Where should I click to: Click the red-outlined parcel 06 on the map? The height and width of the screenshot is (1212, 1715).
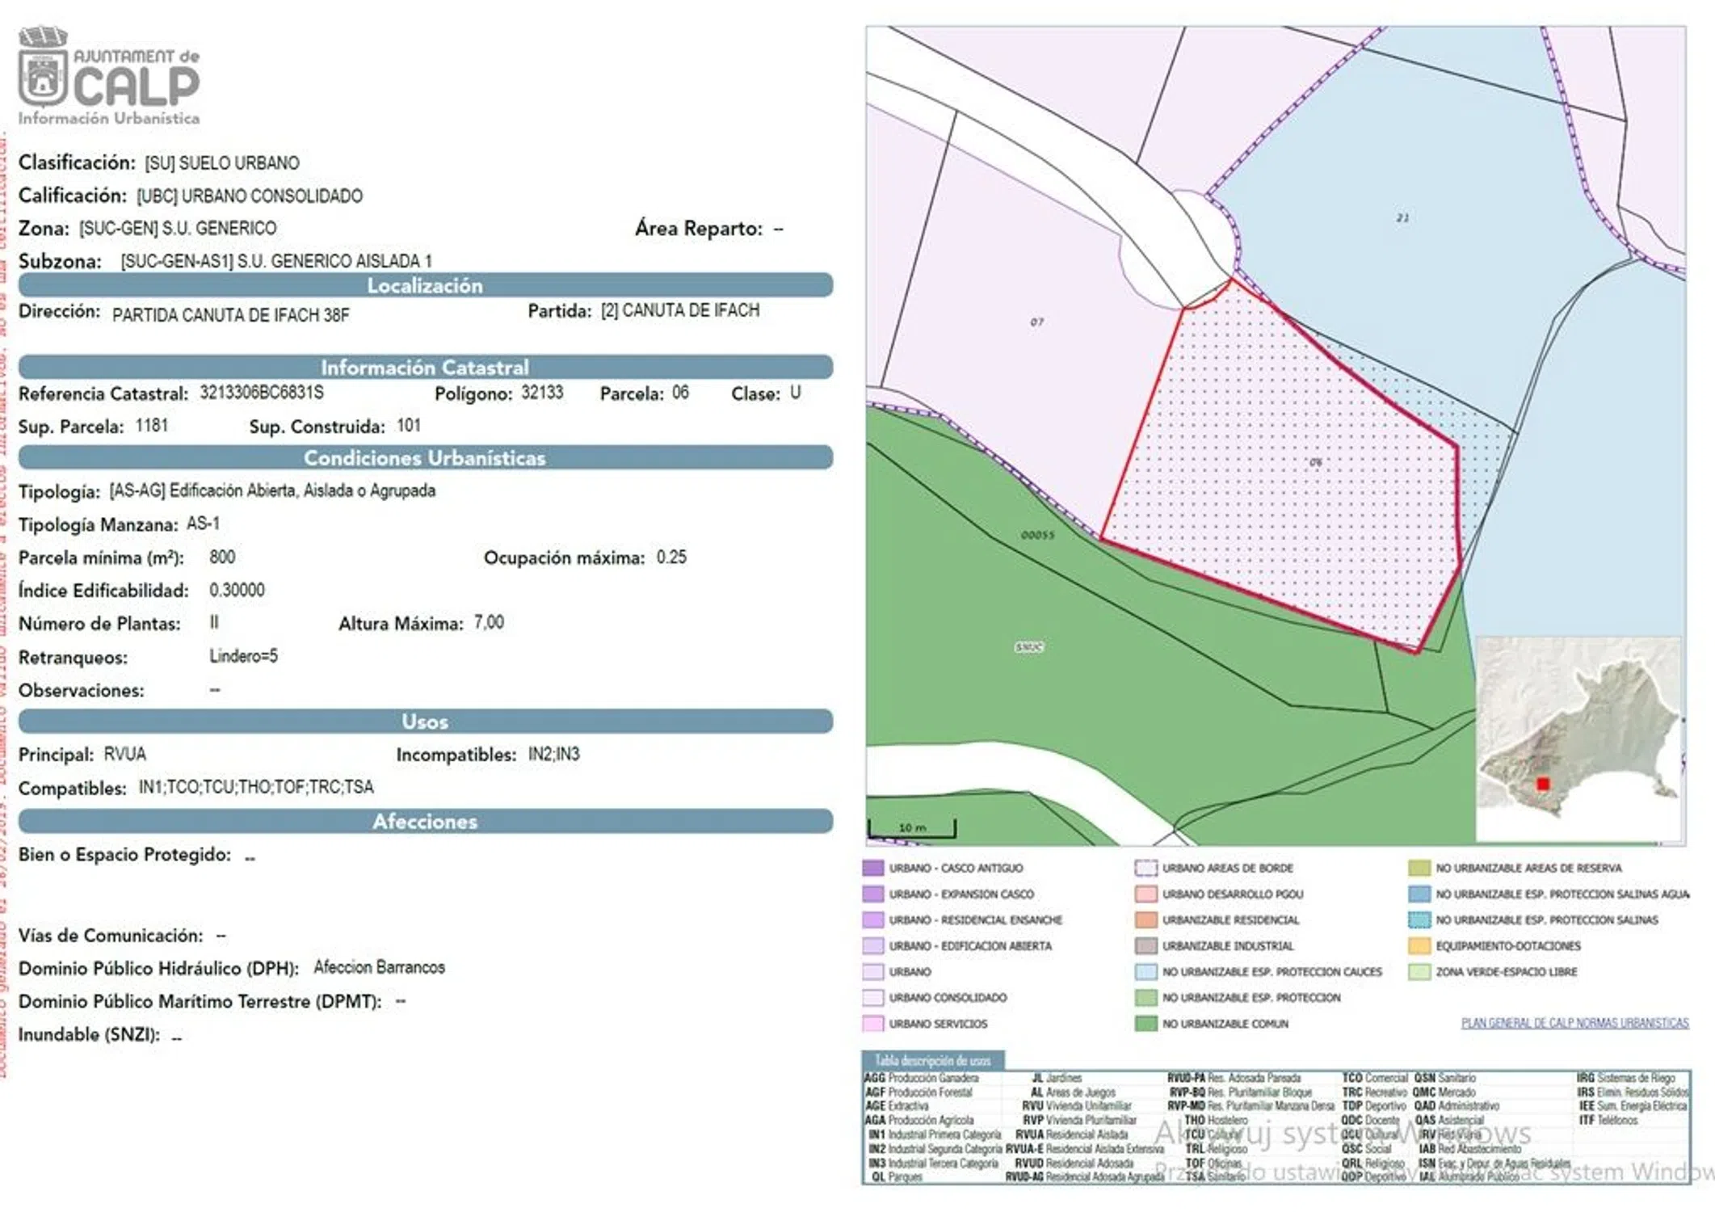tap(1293, 469)
